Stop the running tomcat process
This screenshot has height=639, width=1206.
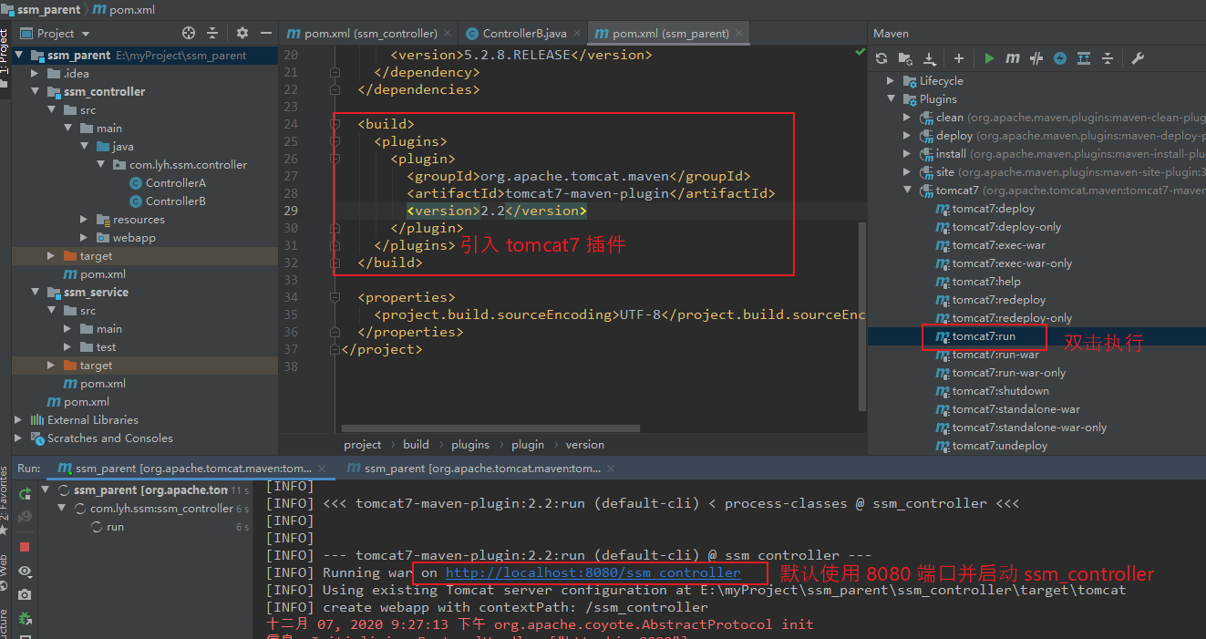coord(25,547)
